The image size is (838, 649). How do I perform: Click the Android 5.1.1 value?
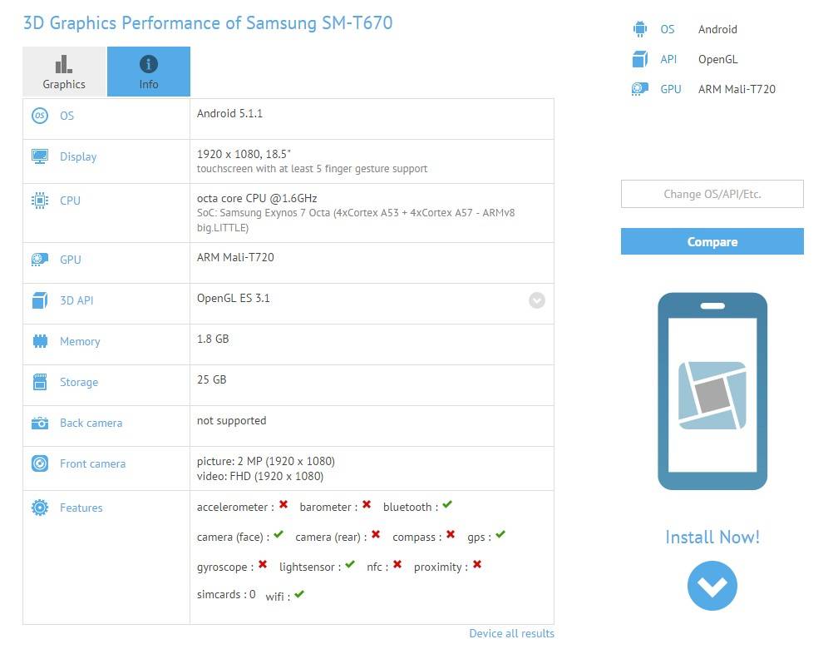click(x=229, y=113)
